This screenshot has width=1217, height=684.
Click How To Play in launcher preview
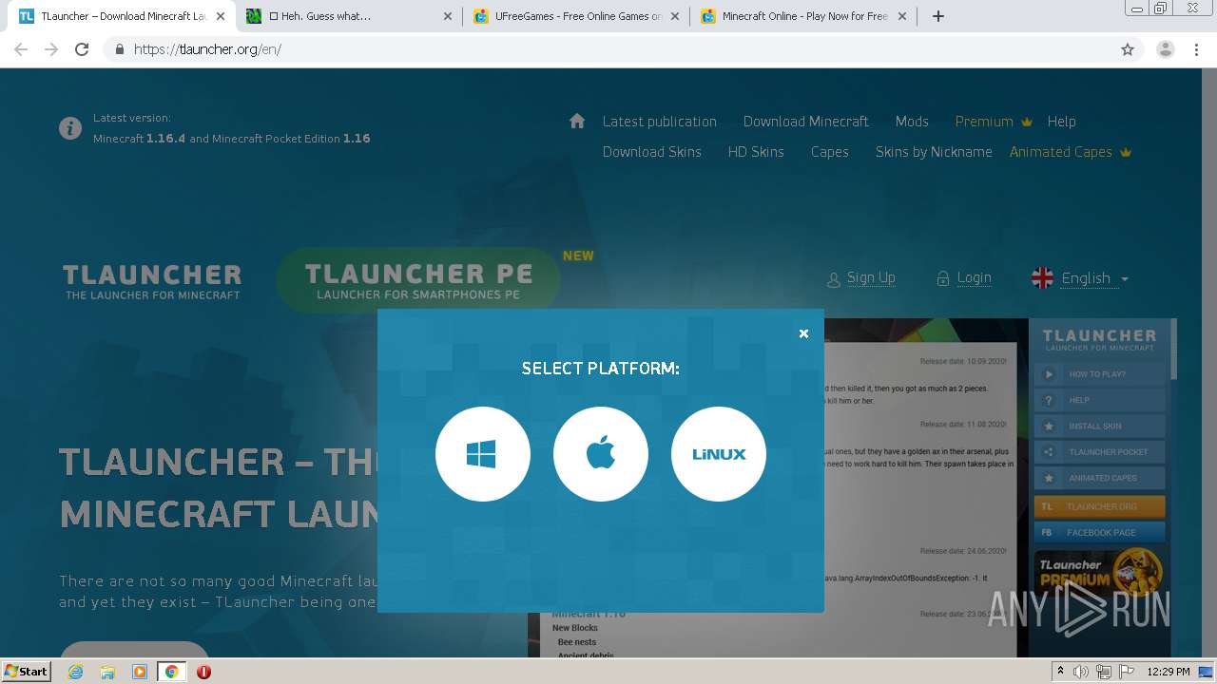tap(1099, 374)
